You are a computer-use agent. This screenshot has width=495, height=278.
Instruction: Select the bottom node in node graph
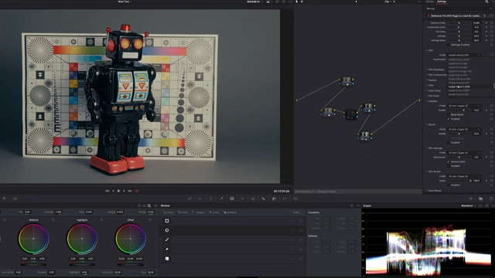coord(364,136)
